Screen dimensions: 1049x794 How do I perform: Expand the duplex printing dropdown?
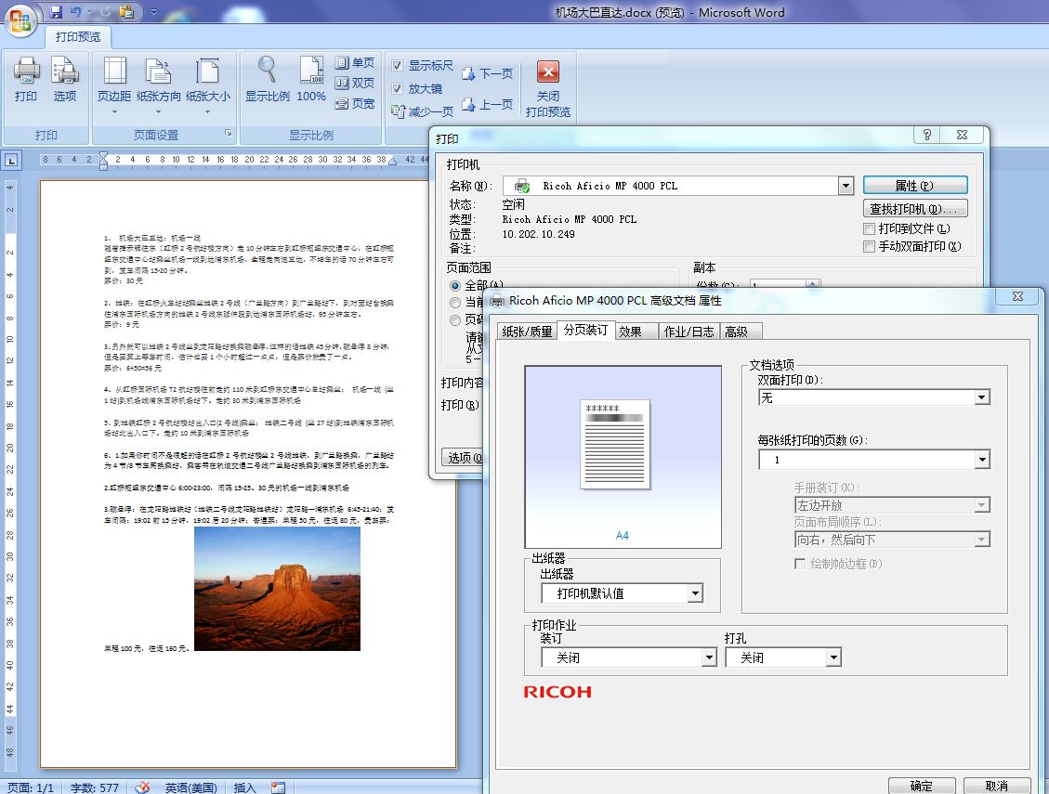[981, 397]
